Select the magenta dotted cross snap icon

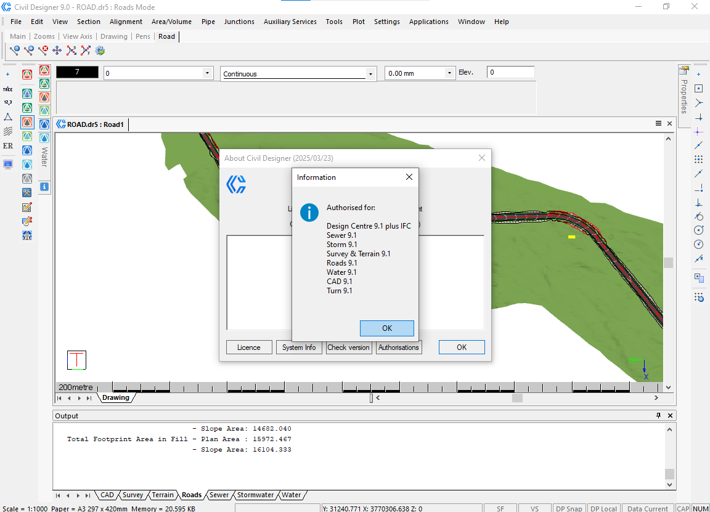pos(699,132)
